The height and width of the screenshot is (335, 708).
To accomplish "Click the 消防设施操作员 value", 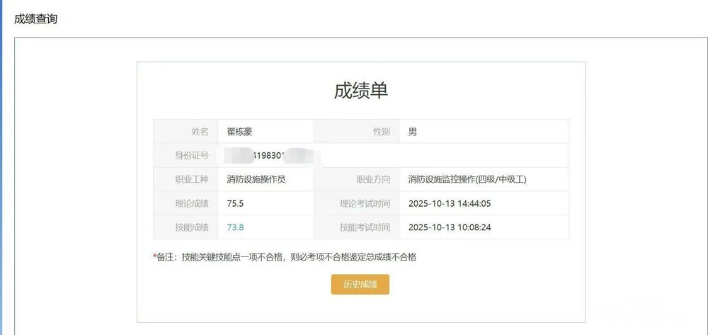I will 256,180.
